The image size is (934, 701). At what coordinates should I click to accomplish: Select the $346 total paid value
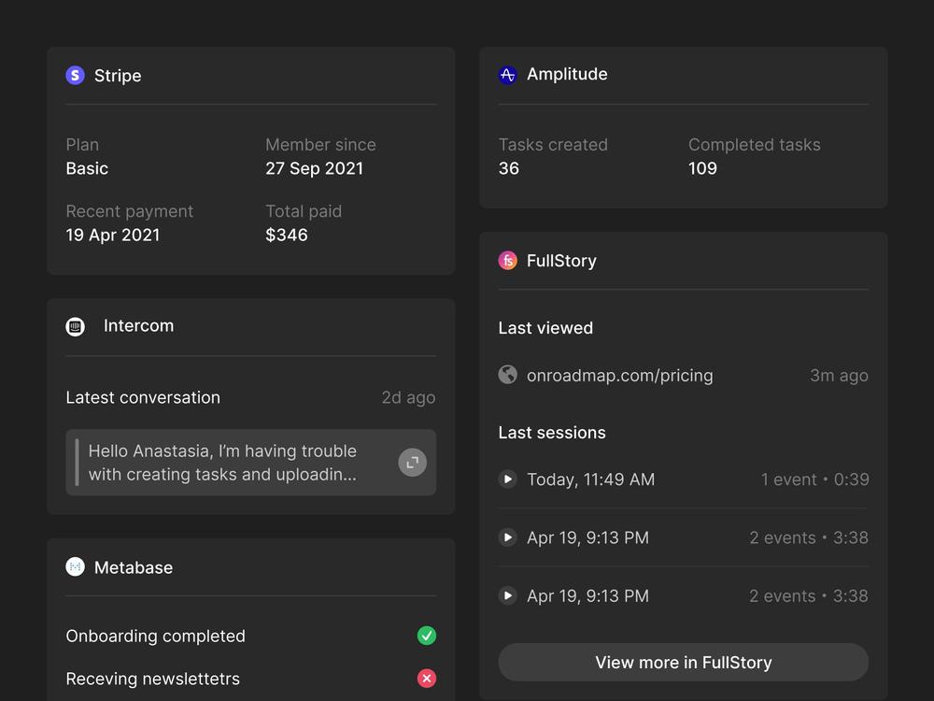[287, 235]
